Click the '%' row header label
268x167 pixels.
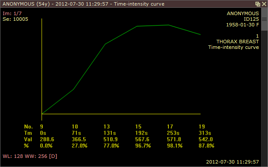point(26,145)
